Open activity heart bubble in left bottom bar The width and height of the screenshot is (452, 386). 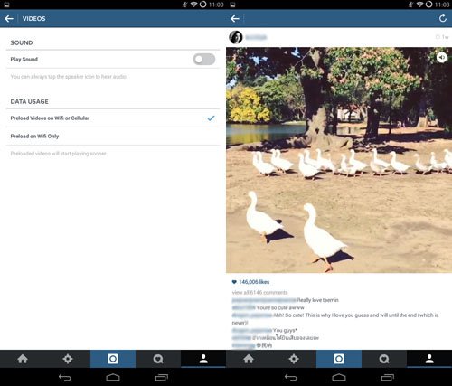pyautogui.click(x=158, y=359)
